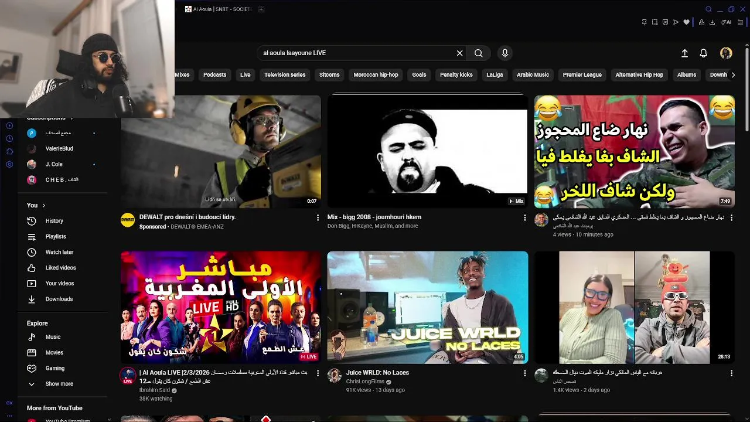The width and height of the screenshot is (750, 422).
Task: Open ValerieBlud subscription channel
Action: pyautogui.click(x=59, y=149)
